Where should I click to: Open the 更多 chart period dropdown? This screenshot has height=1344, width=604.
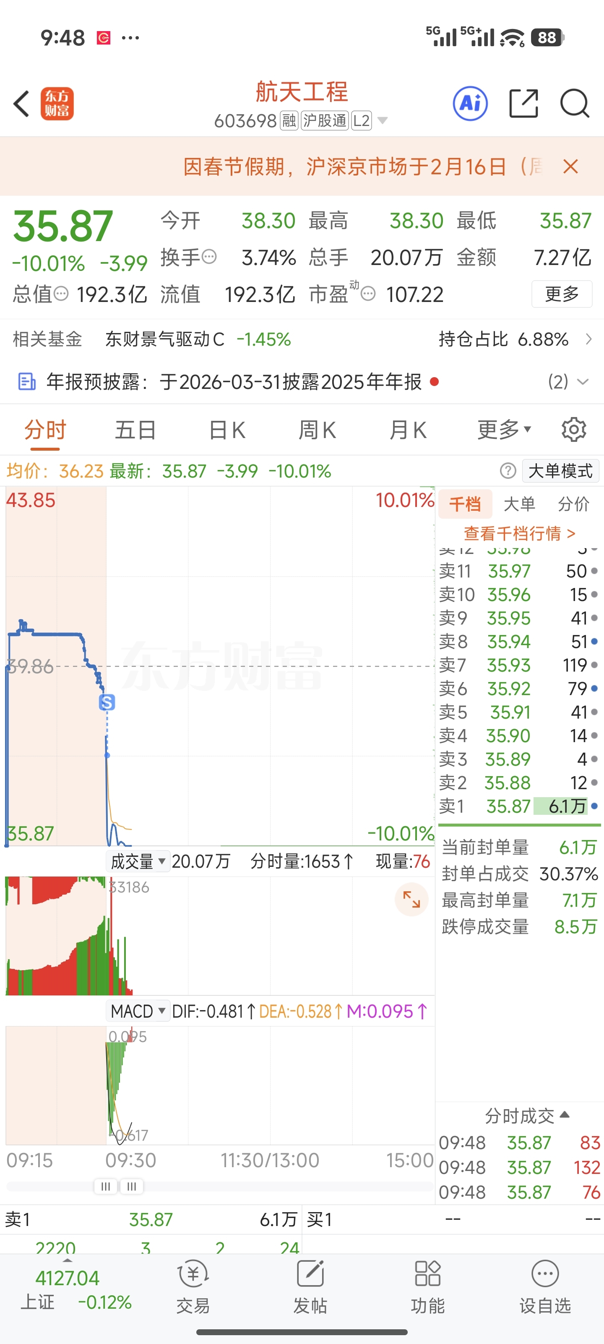[504, 430]
